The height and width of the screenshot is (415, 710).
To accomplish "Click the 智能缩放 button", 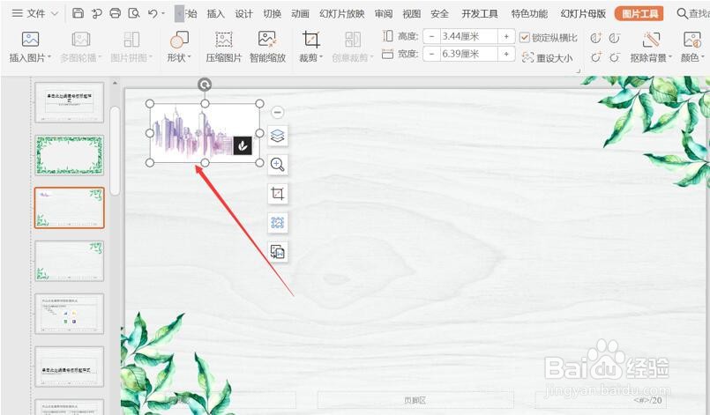I will tap(267, 47).
